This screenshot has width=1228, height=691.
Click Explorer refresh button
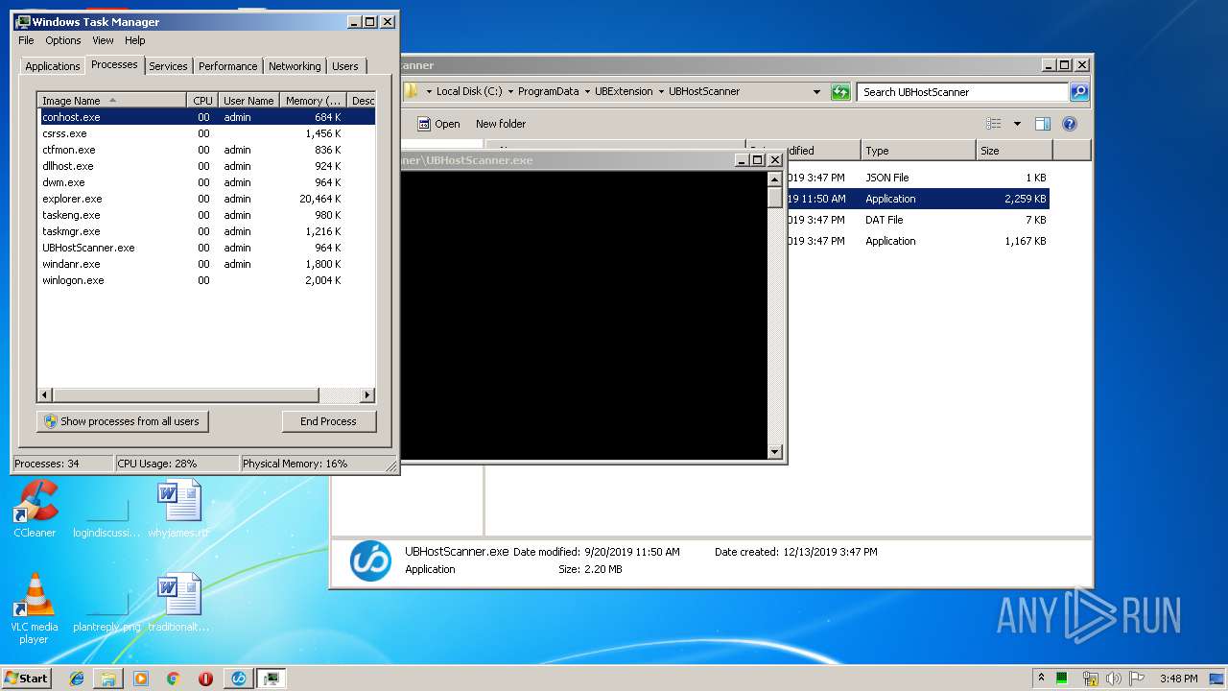point(840,92)
